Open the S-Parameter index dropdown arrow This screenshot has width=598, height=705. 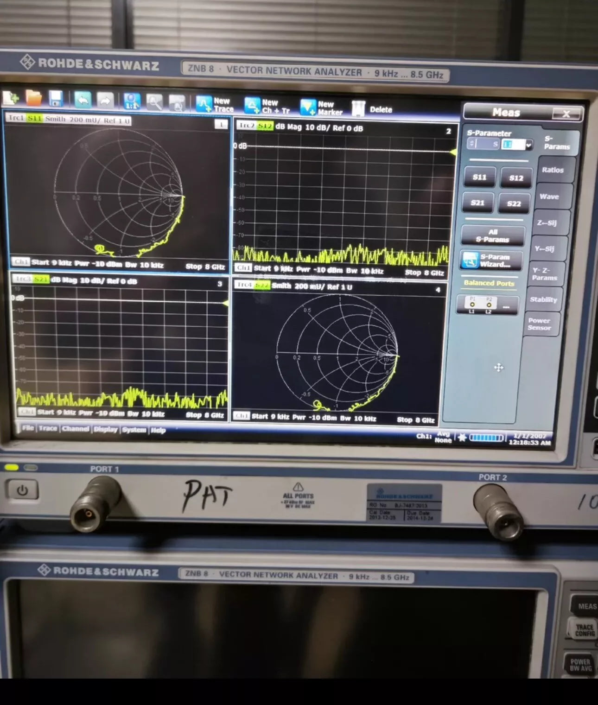[x=528, y=145]
